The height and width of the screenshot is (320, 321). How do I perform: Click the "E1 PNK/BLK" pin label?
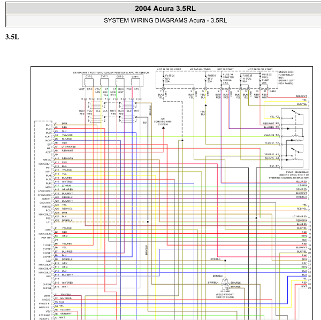click(x=63, y=295)
